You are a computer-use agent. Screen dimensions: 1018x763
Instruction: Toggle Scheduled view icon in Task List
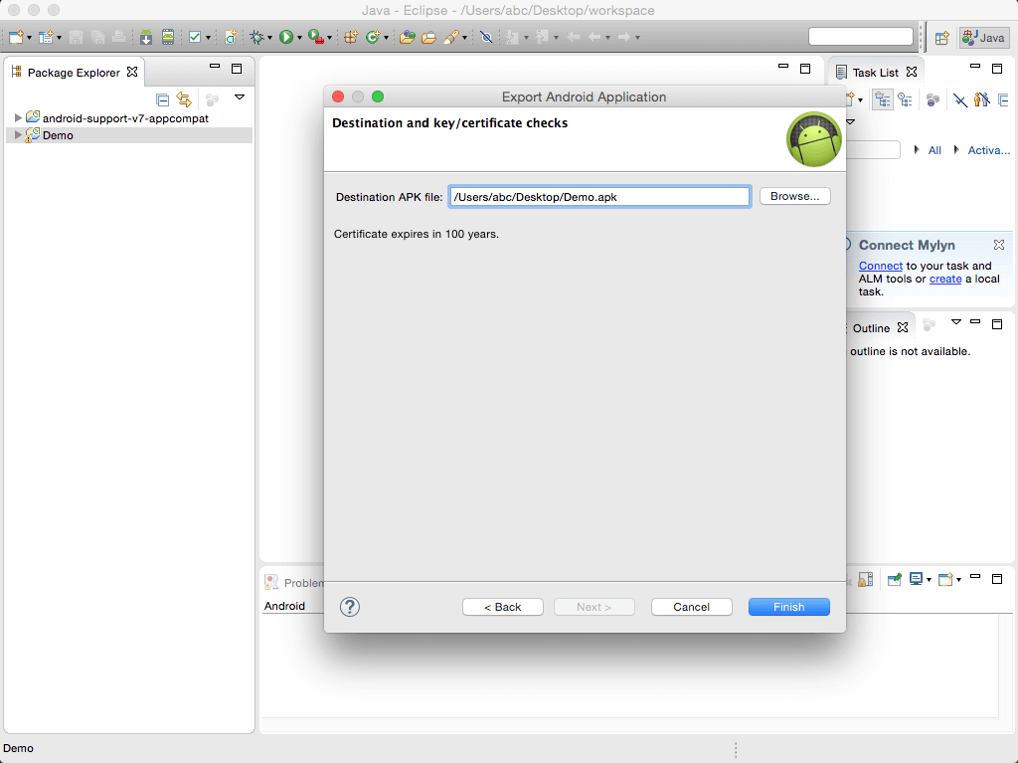pyautogui.click(x=905, y=99)
